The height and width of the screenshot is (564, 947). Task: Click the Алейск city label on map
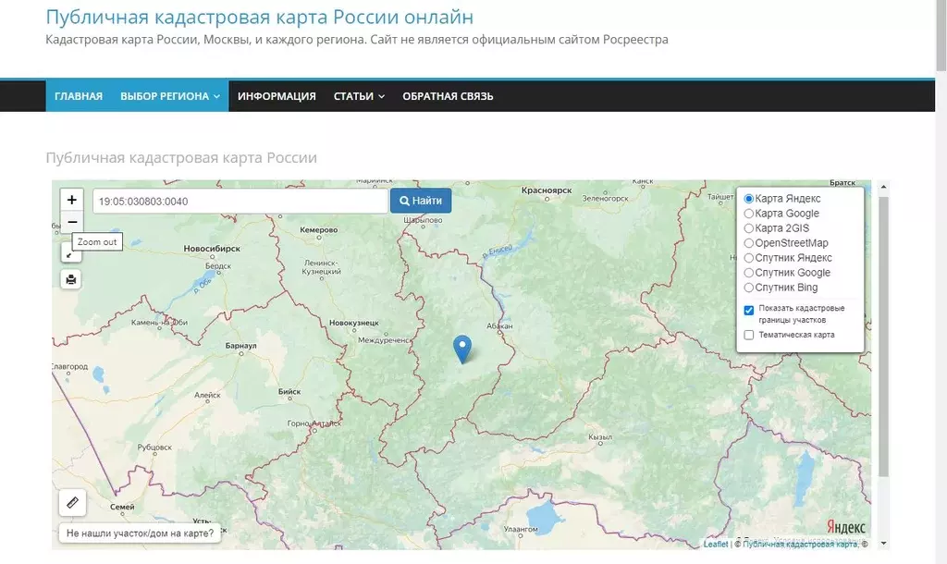[207, 396]
